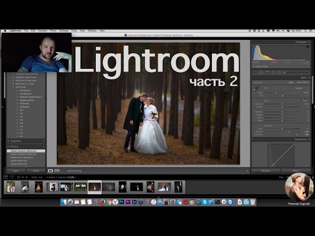Enable the Original Photo checkbox
This screenshot has height=236, width=315.
[x=253, y=66]
